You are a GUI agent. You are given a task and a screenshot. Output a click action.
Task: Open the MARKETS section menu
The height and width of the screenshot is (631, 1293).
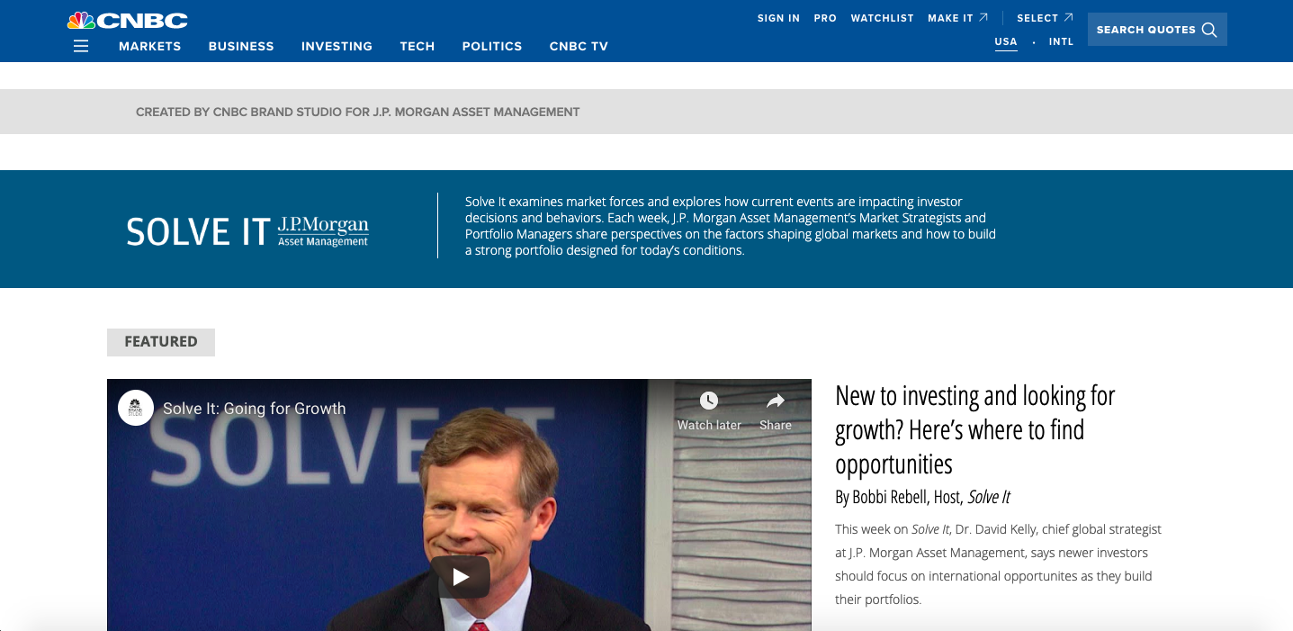(x=149, y=46)
